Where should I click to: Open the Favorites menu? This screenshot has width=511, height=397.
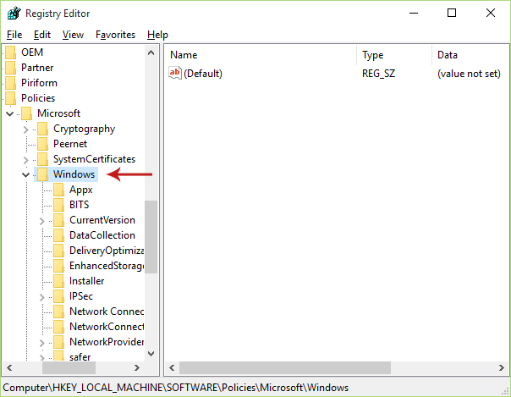pyautogui.click(x=115, y=35)
